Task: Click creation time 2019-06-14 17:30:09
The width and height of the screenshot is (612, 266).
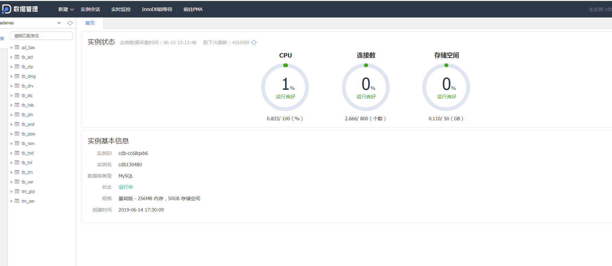Action: pos(141,210)
